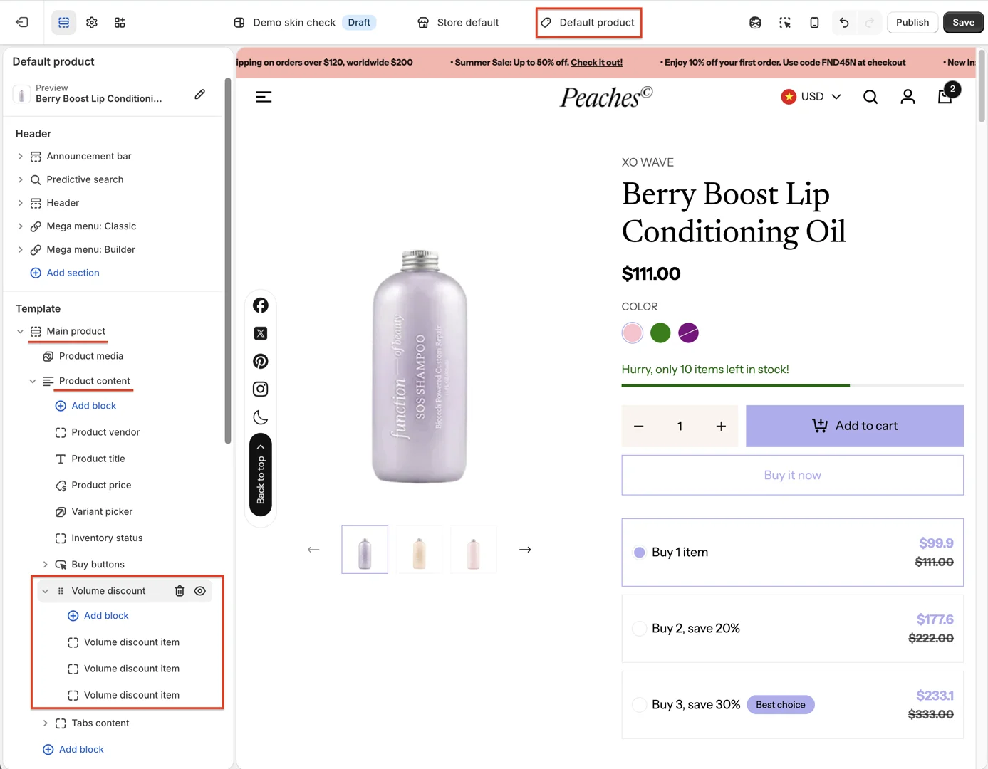Open the apps blocks icon in top bar
This screenshot has height=769, width=988.
(x=120, y=23)
